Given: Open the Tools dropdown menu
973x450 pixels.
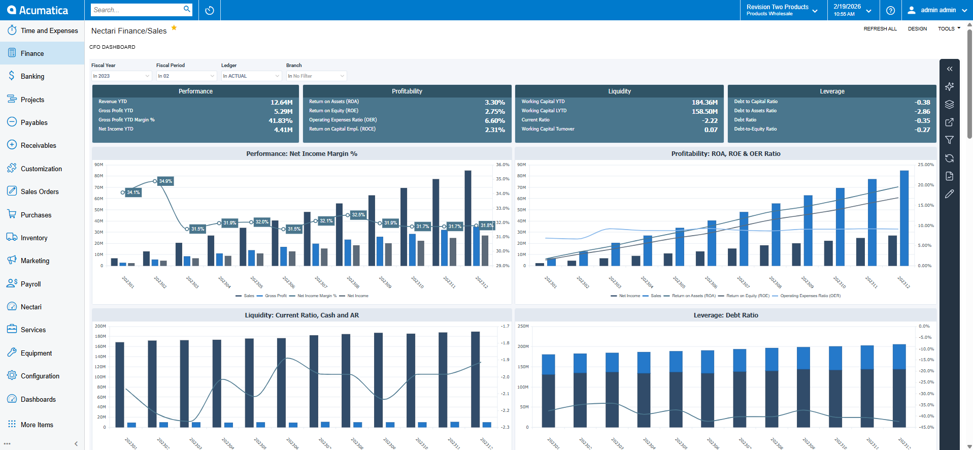Looking at the screenshot, I should 949,29.
